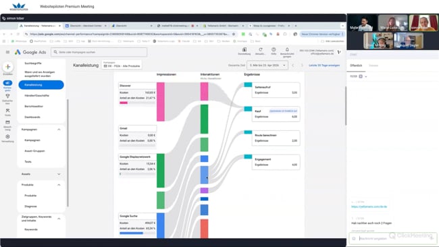Select Händler/Geschäfte in sidebar
The width and height of the screenshot is (439, 247).
pos(36,96)
